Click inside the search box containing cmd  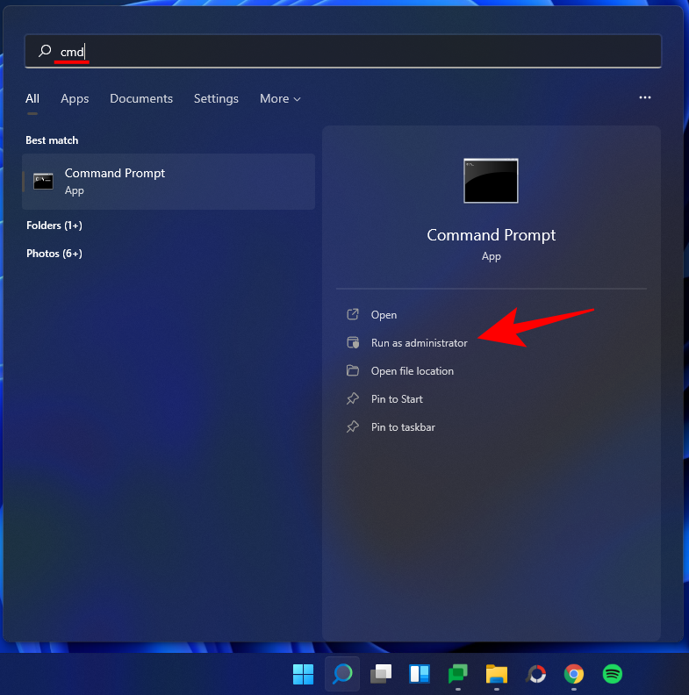point(342,51)
